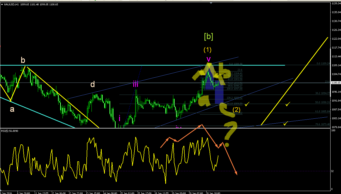The width and height of the screenshot is (341, 194).
Task: Click the arrow before XAUUSD,H1 title
Action: click(2, 5)
